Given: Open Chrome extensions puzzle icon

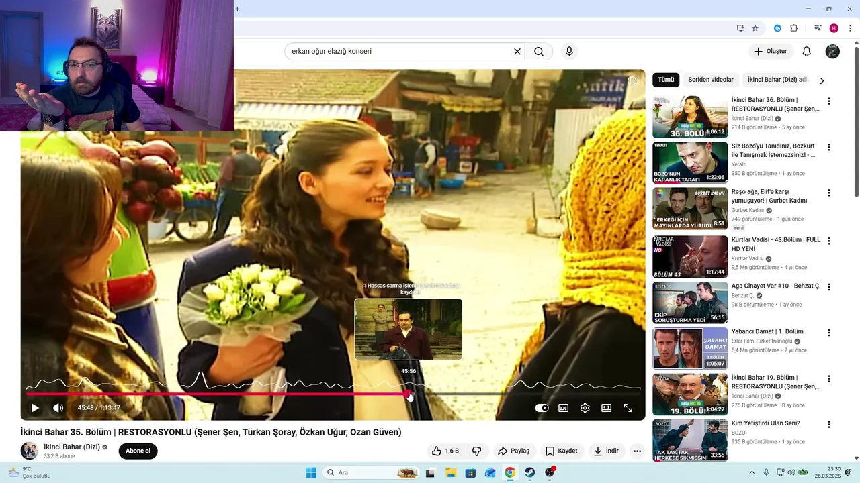Looking at the screenshot, I should (x=793, y=28).
